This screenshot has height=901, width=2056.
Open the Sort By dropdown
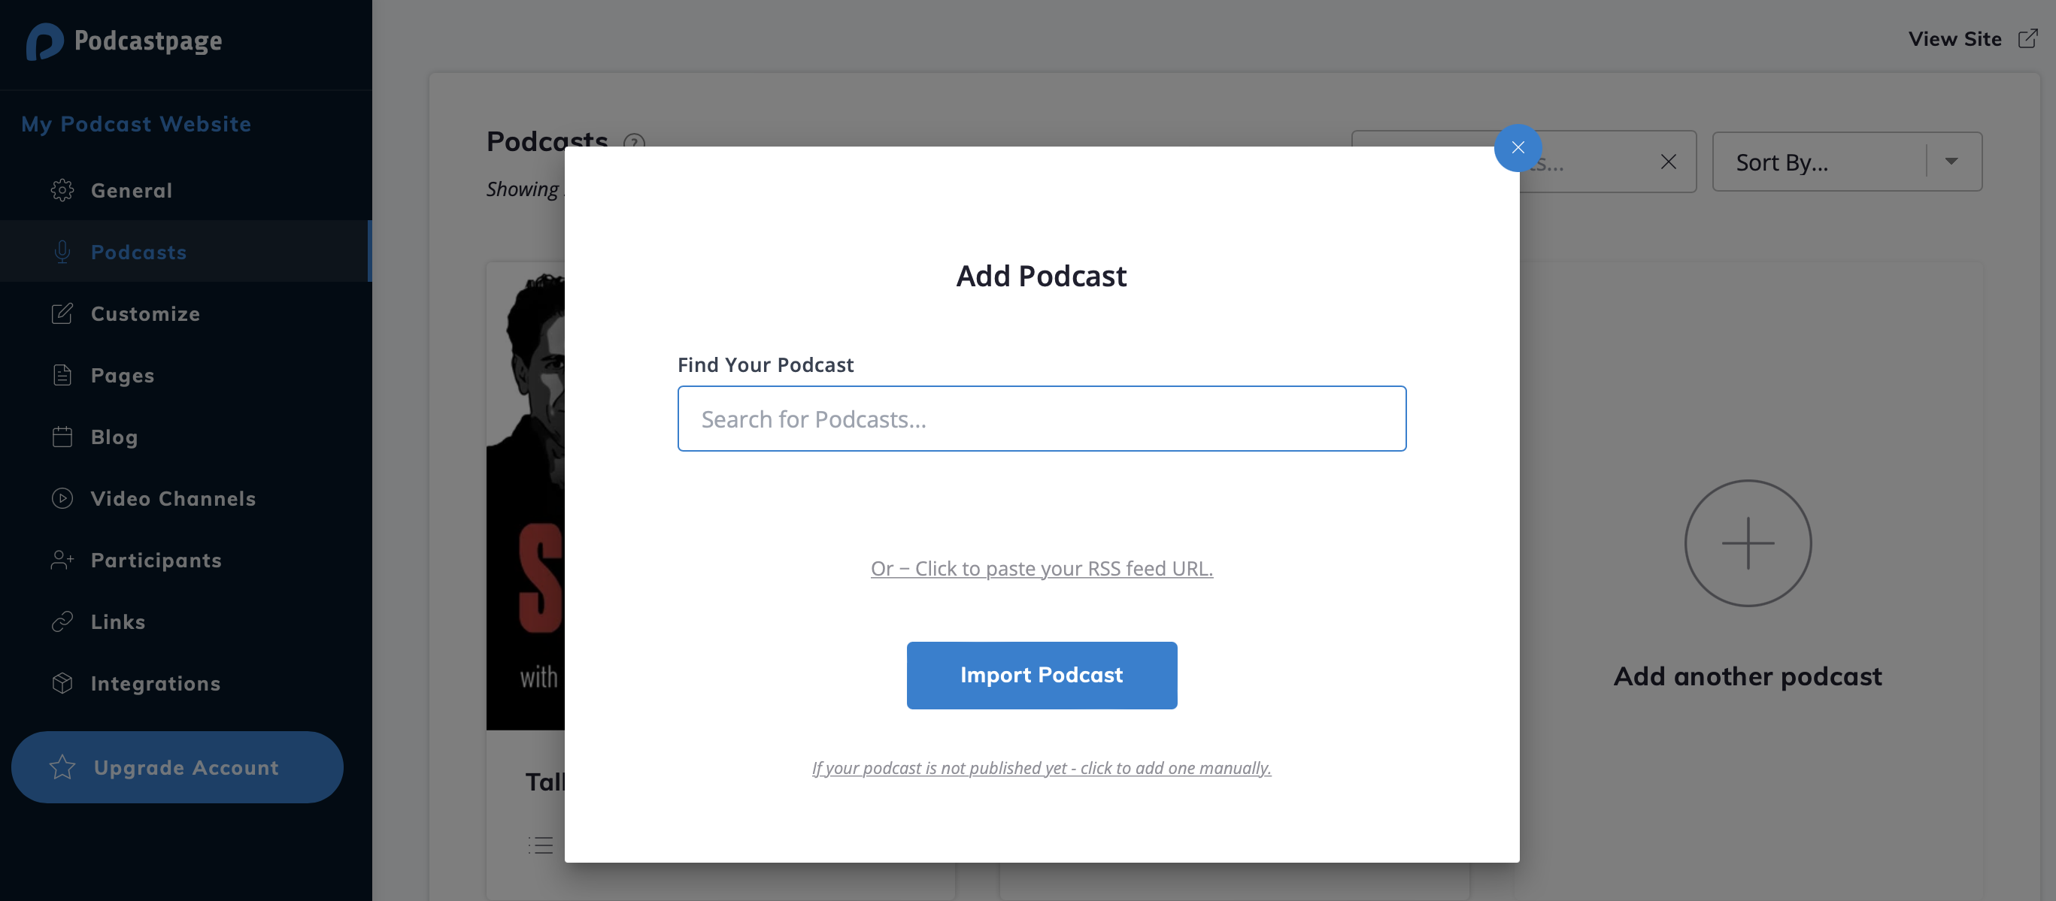(x=1847, y=162)
